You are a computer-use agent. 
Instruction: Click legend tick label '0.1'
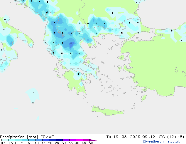click(3, 143)
